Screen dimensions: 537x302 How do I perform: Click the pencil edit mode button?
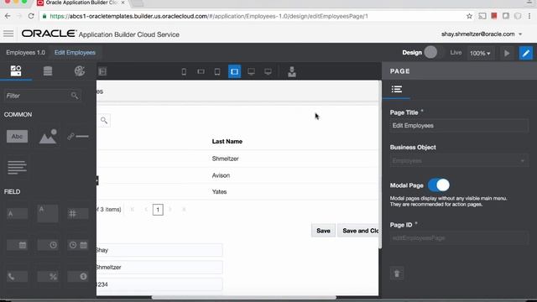point(526,53)
